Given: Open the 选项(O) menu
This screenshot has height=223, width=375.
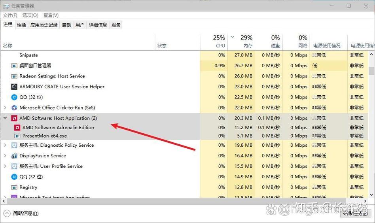Looking at the screenshot, I should (x=30, y=15).
